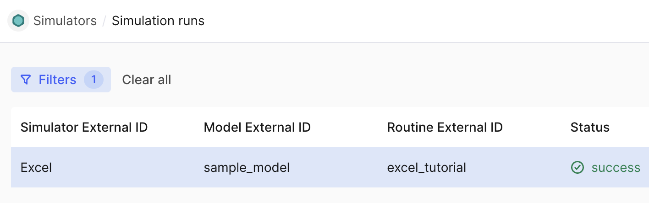Click the sample_model cell in the row
Image resolution: width=649 pixels, height=203 pixels.
tap(247, 168)
